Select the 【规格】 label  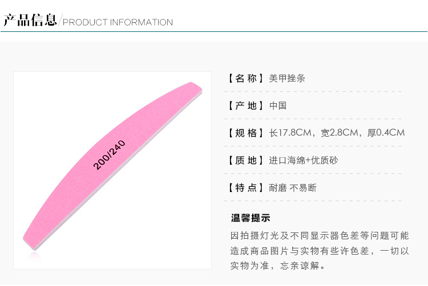click(x=246, y=133)
